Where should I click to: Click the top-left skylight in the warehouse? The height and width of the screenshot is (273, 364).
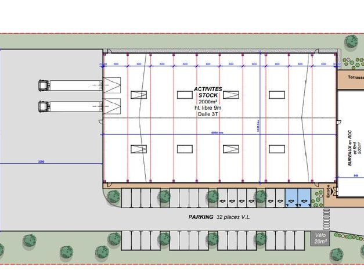[x=139, y=95]
